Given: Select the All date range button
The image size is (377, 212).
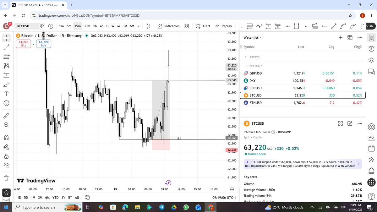Looking at the screenshot, I should point(77,198).
